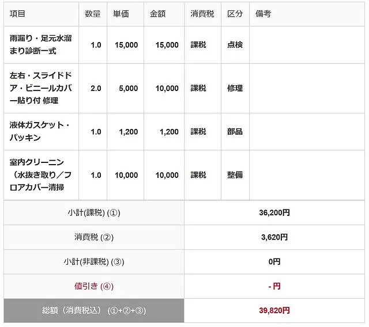Click the 数量 column header
This screenshot has height=327, width=369.
point(93,14)
